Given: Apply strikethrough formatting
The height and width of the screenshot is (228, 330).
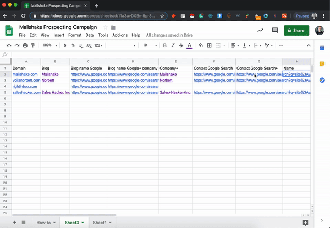Looking at the screenshot, I should pyautogui.click(x=181, y=45).
